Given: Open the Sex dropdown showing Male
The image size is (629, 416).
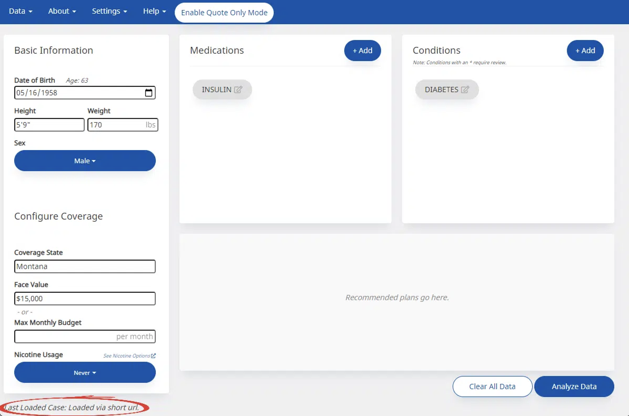Looking at the screenshot, I should pos(85,161).
